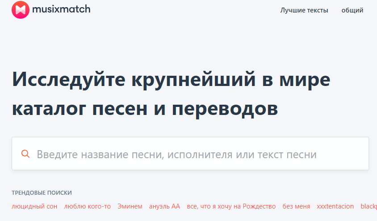377x221 pixels.
Task: Open the "ануэль АА" trending search
Action: [164, 206]
